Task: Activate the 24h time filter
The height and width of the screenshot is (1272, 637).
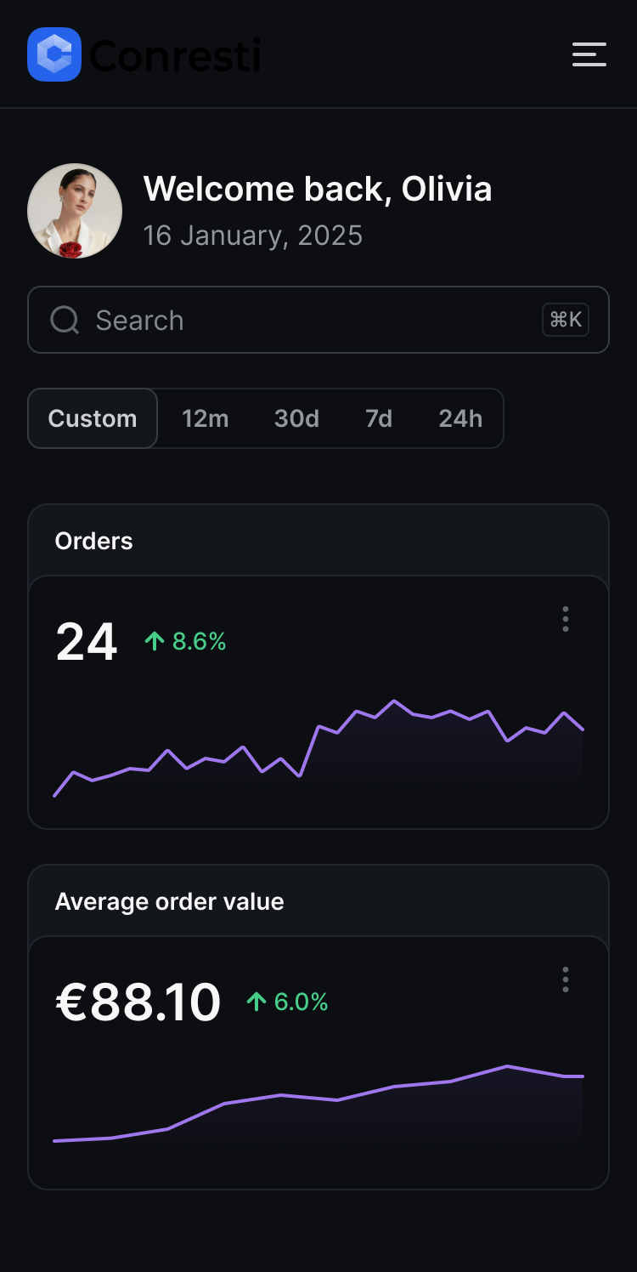Action: 459,418
